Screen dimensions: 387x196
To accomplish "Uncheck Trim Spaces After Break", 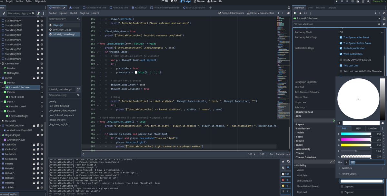I will tap(341, 37).
